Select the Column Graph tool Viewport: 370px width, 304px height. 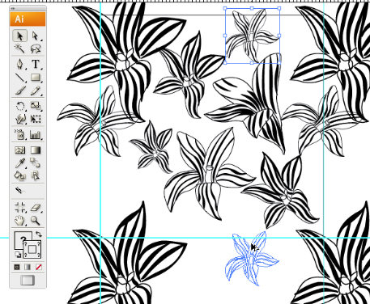pyautogui.click(x=36, y=134)
